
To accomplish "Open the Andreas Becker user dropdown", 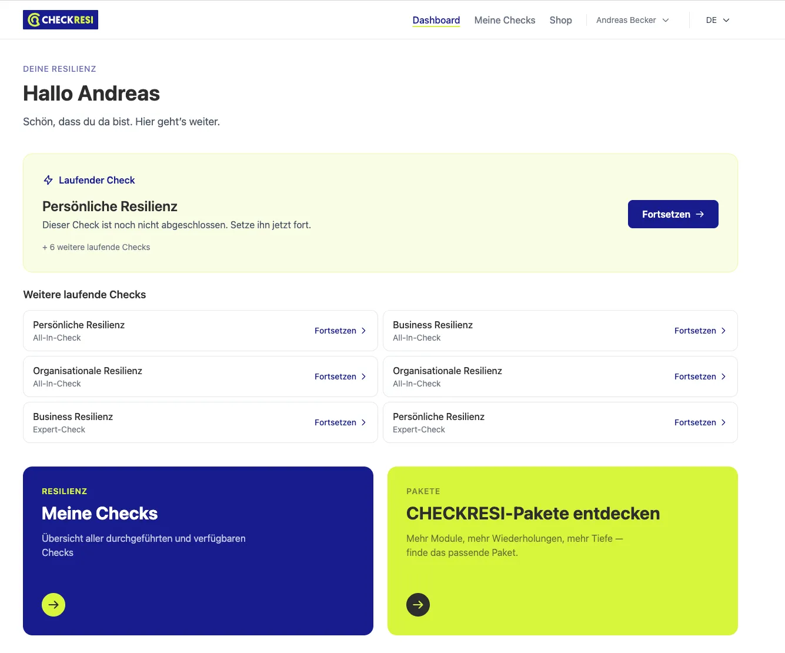I will click(633, 20).
